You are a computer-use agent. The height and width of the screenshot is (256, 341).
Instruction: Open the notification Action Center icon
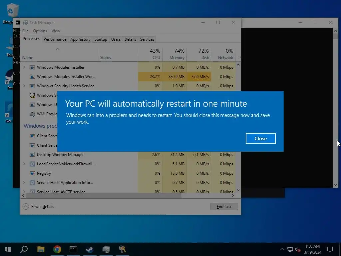[330, 249]
